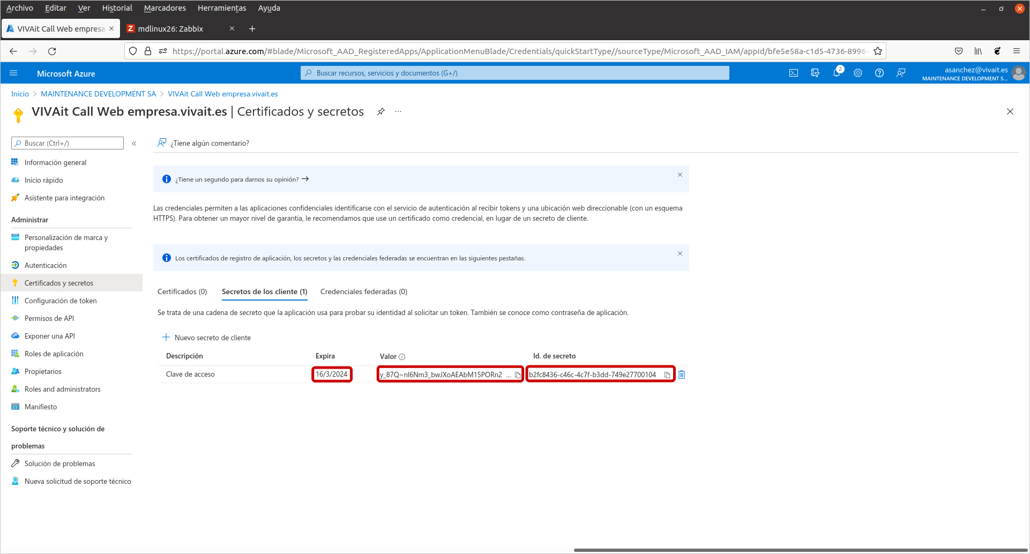Open the Marcadores menu
This screenshot has width=1030, height=554.
click(165, 8)
